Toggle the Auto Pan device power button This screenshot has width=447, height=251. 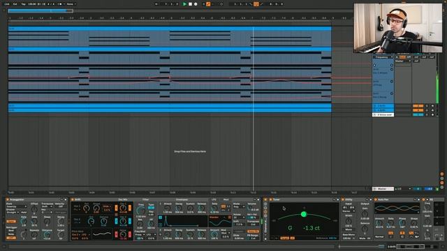(376, 200)
